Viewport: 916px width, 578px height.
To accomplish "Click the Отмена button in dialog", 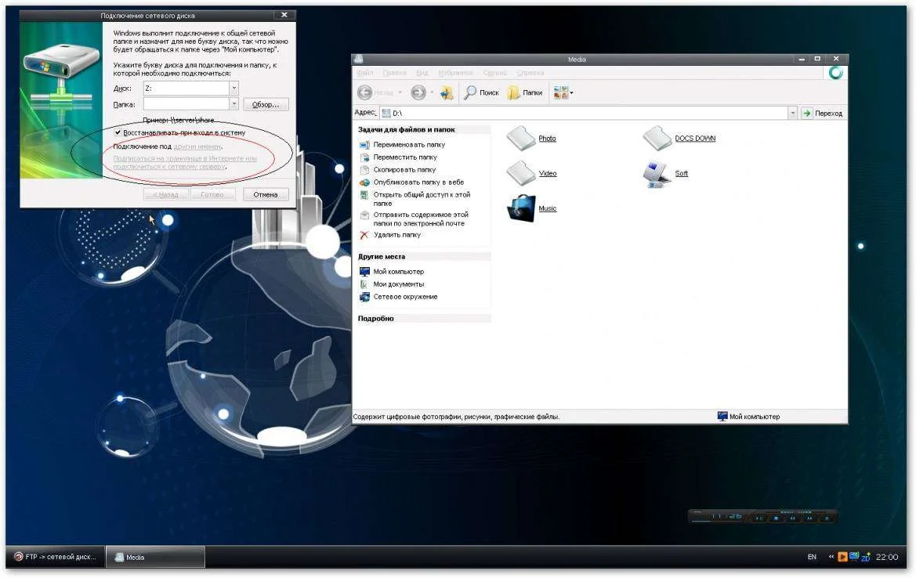I will [265, 194].
